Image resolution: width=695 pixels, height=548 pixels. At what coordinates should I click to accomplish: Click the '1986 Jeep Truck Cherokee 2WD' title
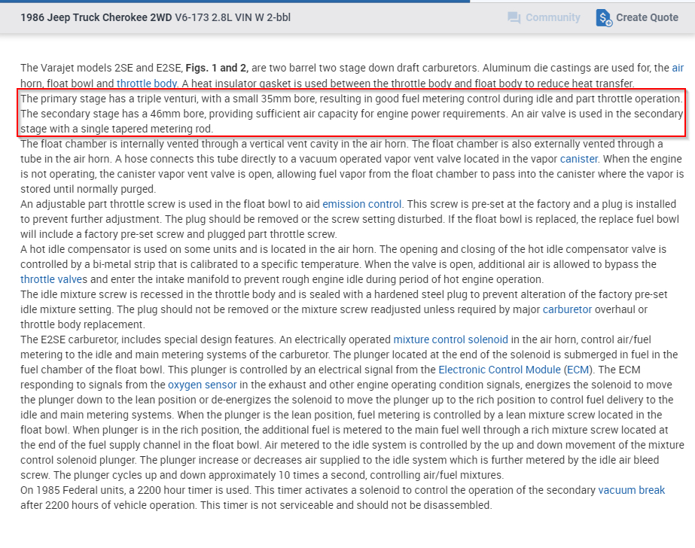96,18
